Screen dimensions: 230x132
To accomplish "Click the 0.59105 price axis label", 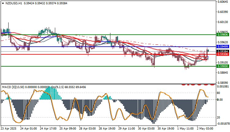I will pyautogui.click(x=223, y=63).
